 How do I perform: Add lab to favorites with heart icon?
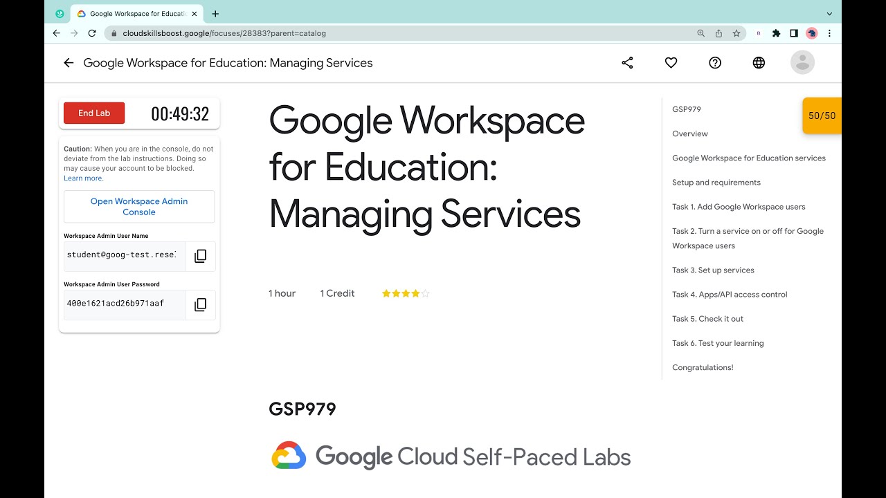[671, 63]
